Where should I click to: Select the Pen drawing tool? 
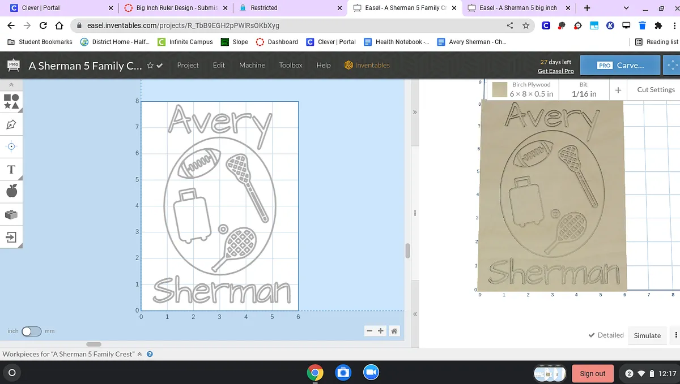(11, 124)
